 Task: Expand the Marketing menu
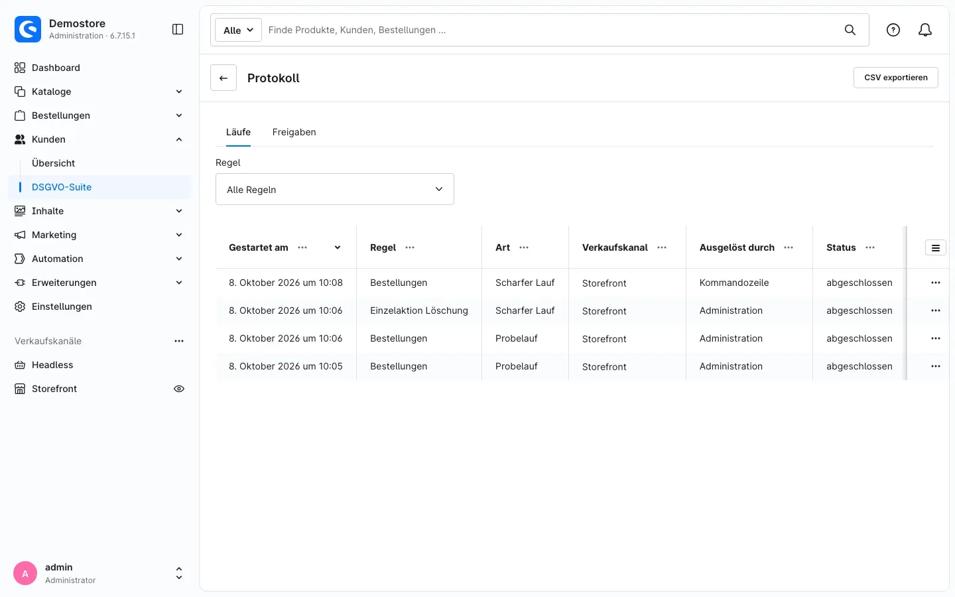(x=179, y=235)
